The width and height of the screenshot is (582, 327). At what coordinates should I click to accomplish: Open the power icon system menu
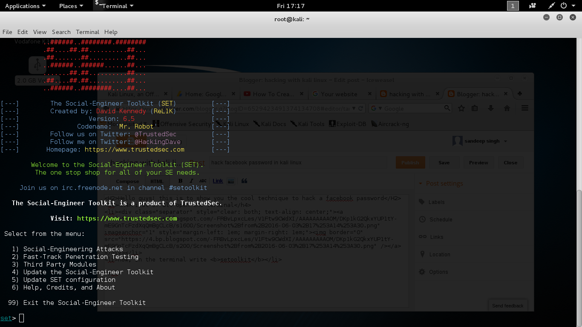point(564,6)
